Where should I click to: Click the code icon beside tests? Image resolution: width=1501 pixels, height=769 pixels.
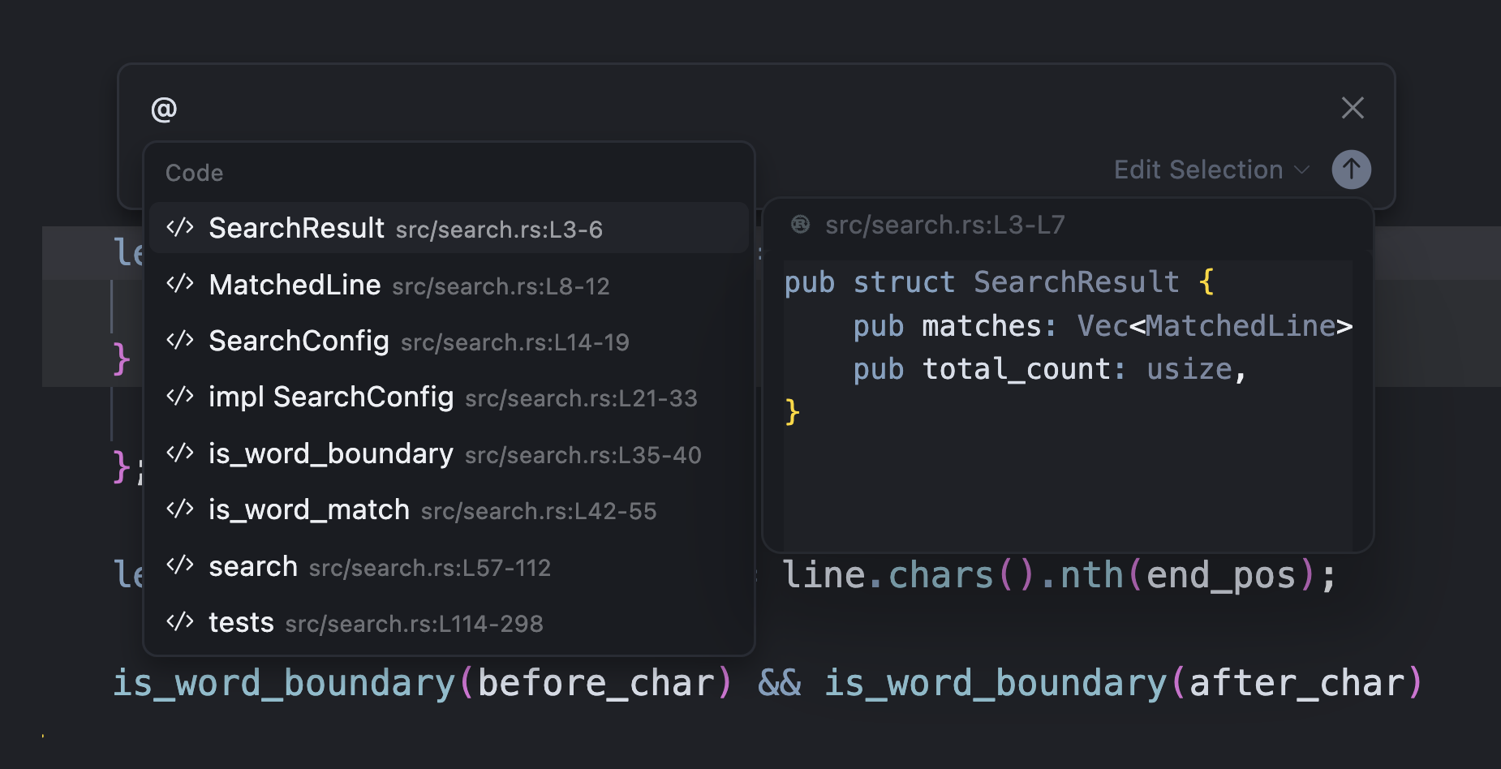pyautogui.click(x=179, y=622)
